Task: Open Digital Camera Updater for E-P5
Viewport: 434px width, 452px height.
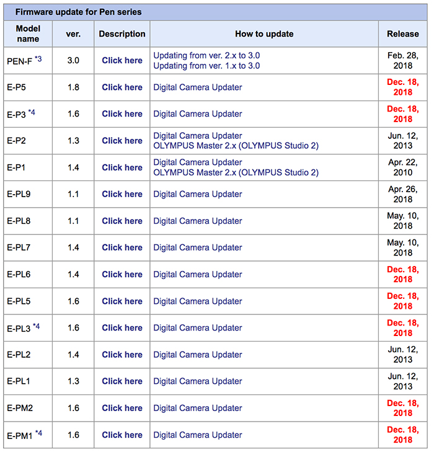Action: (198, 87)
